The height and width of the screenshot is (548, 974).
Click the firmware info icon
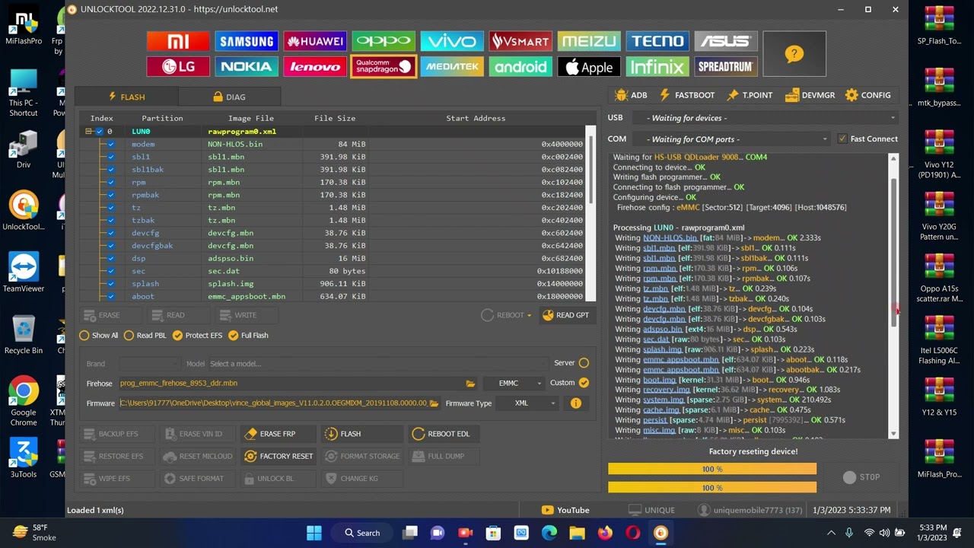coord(576,403)
